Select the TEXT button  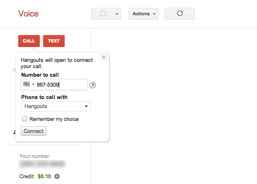click(x=54, y=41)
